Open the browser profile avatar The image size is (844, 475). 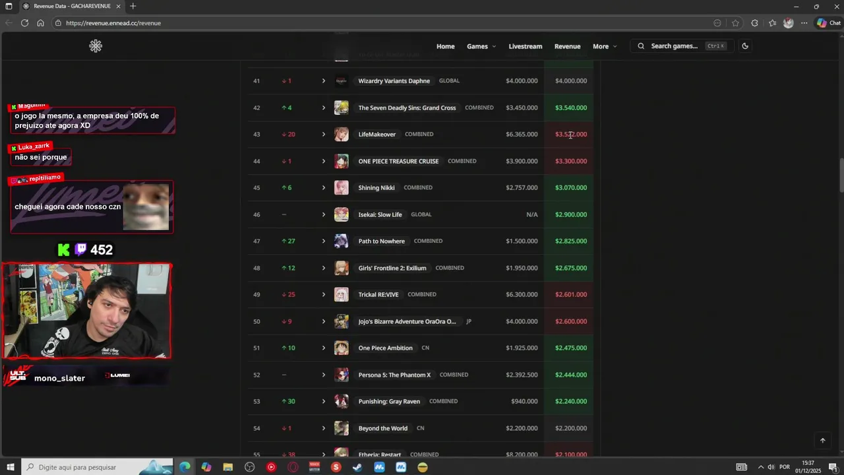click(788, 23)
